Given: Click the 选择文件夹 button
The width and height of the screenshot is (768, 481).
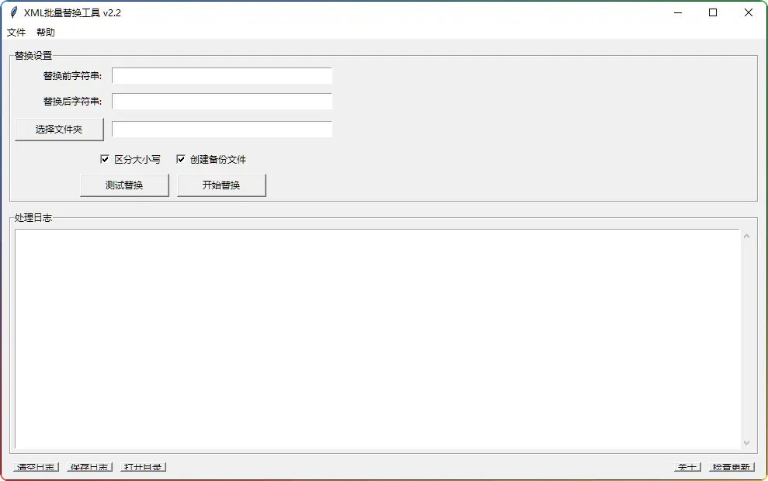Looking at the screenshot, I should pyautogui.click(x=59, y=130).
